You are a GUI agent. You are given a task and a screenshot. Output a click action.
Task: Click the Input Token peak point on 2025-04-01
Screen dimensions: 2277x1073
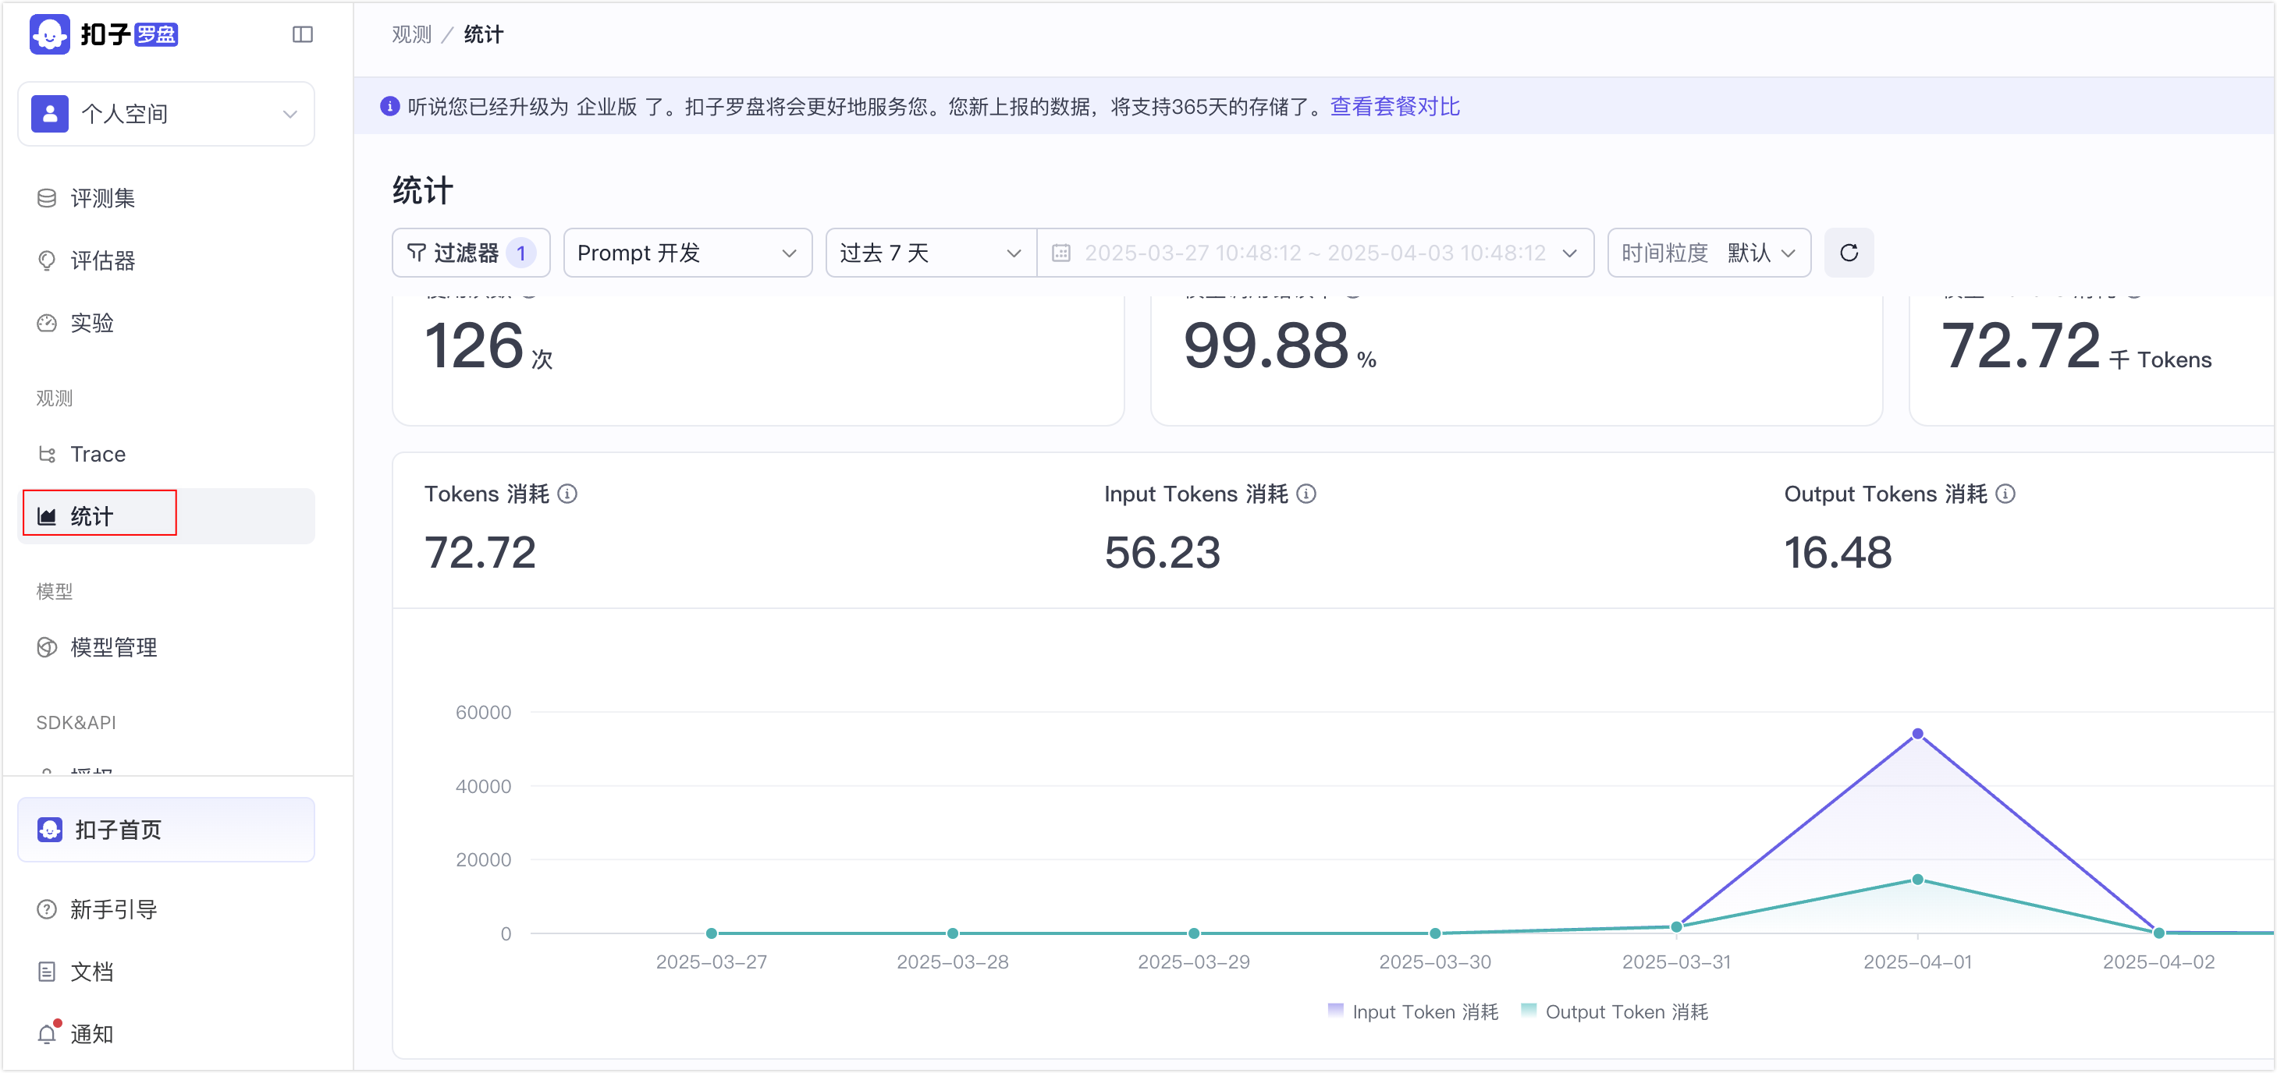1917,734
